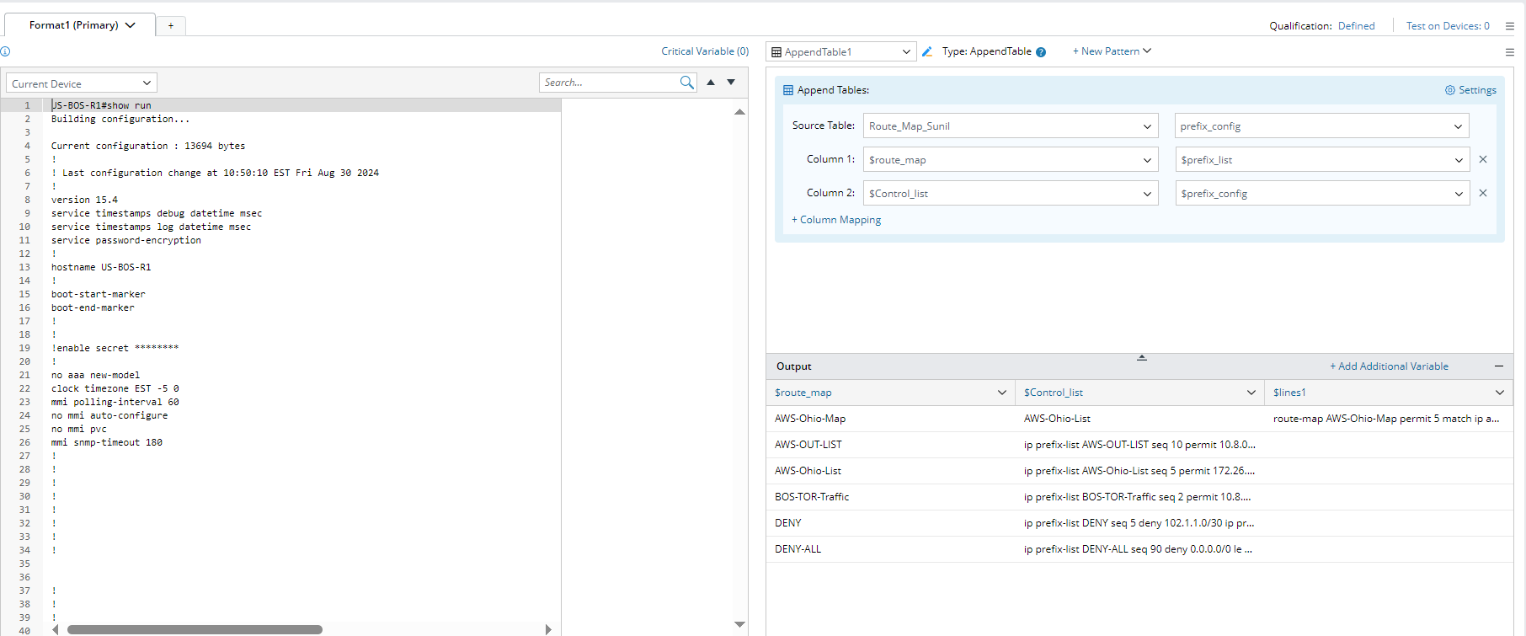Click the + Column Mapping link
The width and height of the screenshot is (1526, 636).
click(x=836, y=220)
